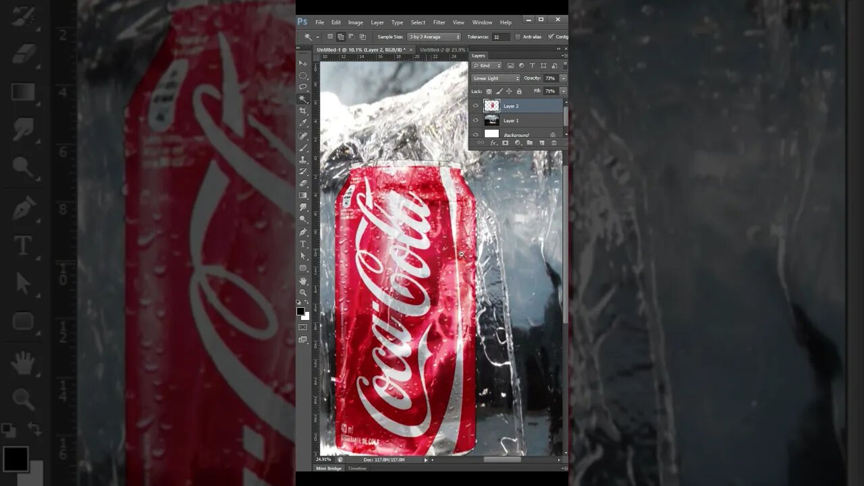Select the Hand tool

(x=303, y=280)
